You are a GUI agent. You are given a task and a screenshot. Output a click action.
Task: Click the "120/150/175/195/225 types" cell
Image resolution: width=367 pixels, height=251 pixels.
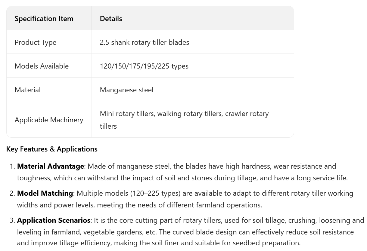click(x=144, y=66)
